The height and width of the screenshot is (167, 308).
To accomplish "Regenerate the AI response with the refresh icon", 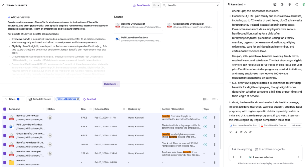I will coord(241,132).
